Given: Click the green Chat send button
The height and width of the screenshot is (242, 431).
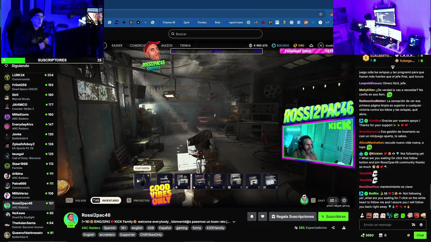Looking at the screenshot, I should click(420, 235).
